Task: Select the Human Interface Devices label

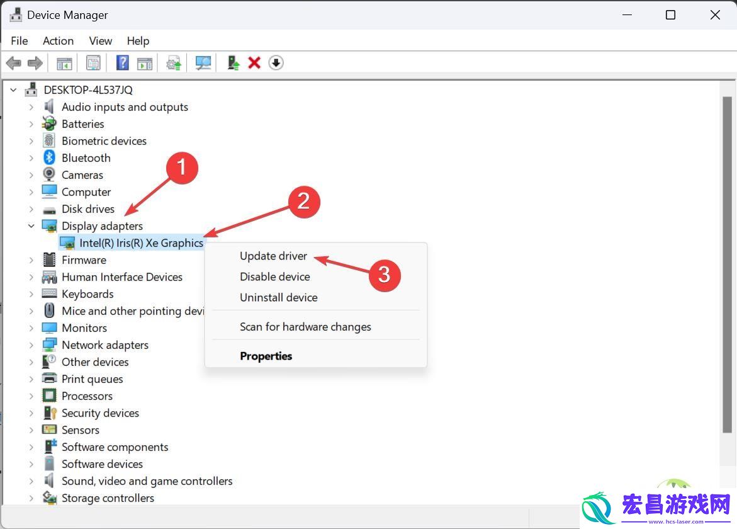Action: [121, 277]
